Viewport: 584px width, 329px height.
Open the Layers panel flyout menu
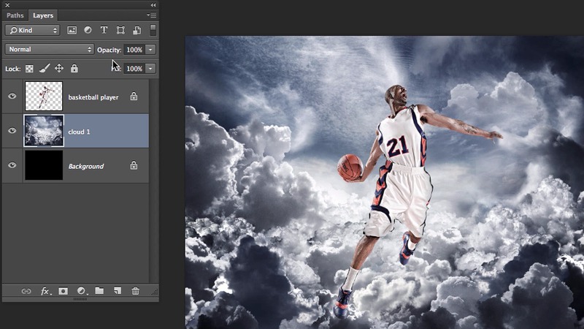(x=152, y=15)
